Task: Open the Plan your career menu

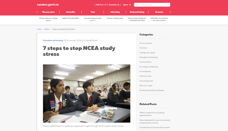Action: (x=48, y=12)
